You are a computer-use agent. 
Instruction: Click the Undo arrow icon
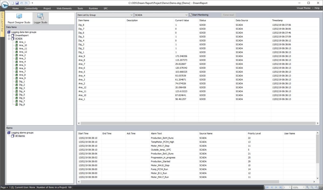(x=22, y=3)
